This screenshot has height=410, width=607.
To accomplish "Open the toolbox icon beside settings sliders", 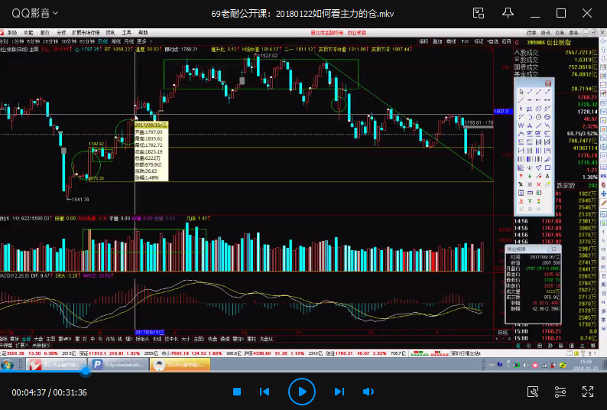I will (x=533, y=392).
